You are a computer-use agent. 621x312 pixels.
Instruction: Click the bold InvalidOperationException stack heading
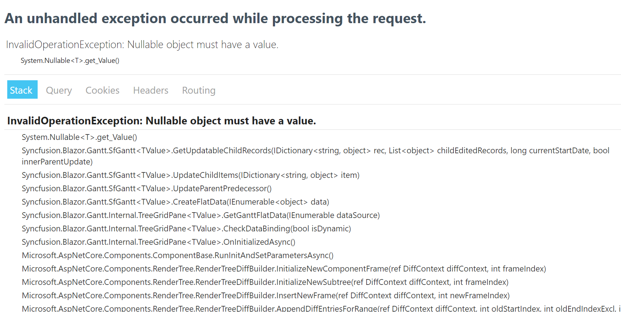pyautogui.click(x=161, y=121)
